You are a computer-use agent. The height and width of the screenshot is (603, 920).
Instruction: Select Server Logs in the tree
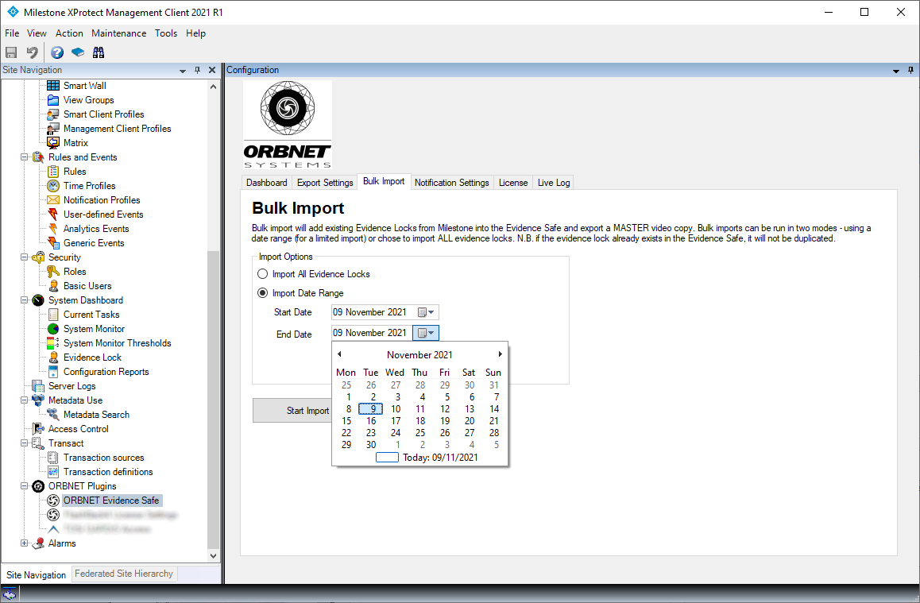[x=72, y=386]
